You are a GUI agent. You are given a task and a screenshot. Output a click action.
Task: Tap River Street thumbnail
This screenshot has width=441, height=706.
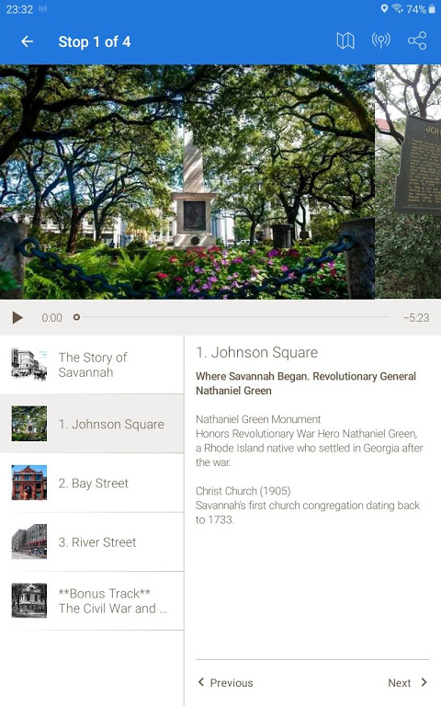tap(29, 541)
